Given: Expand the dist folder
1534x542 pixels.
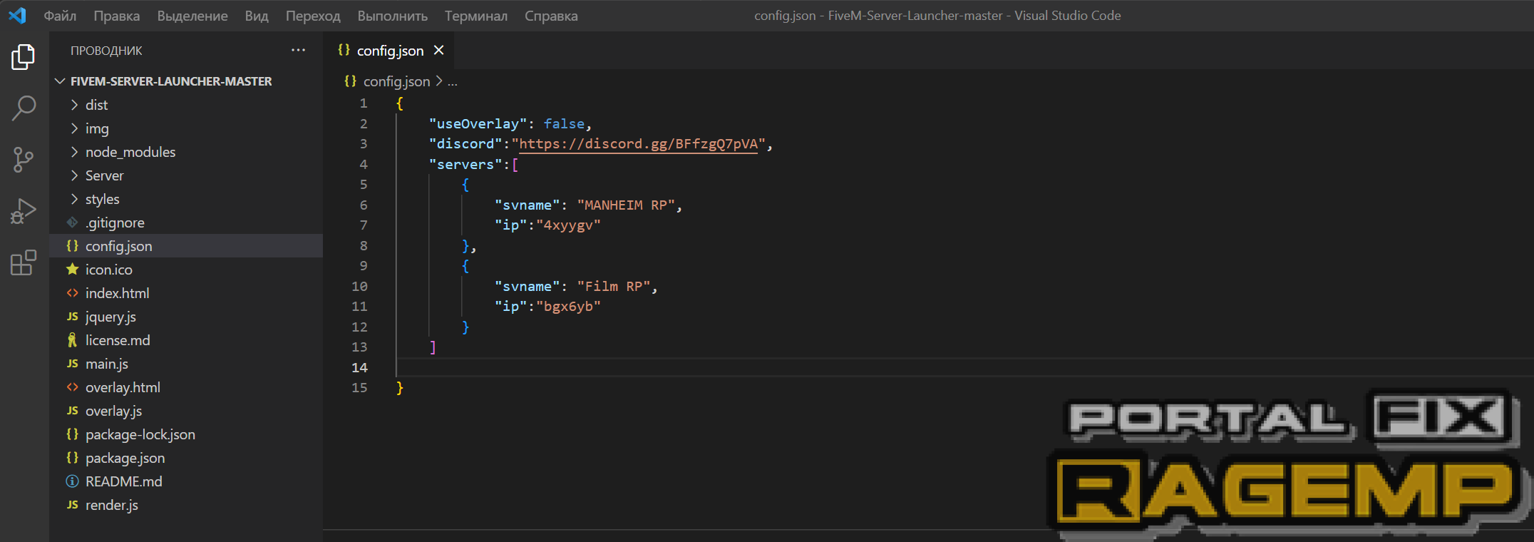Looking at the screenshot, I should tap(74, 105).
